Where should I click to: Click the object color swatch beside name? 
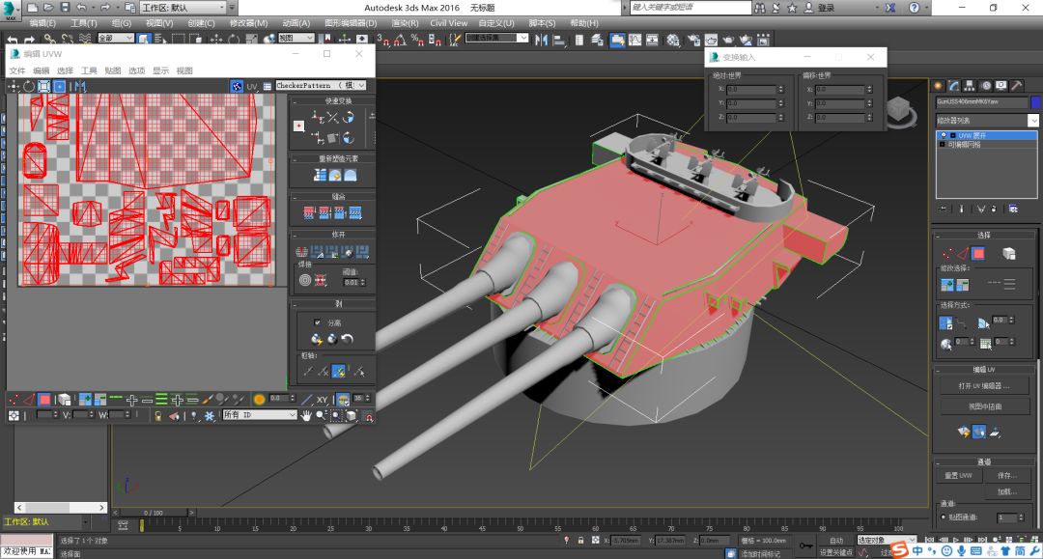click(1036, 101)
